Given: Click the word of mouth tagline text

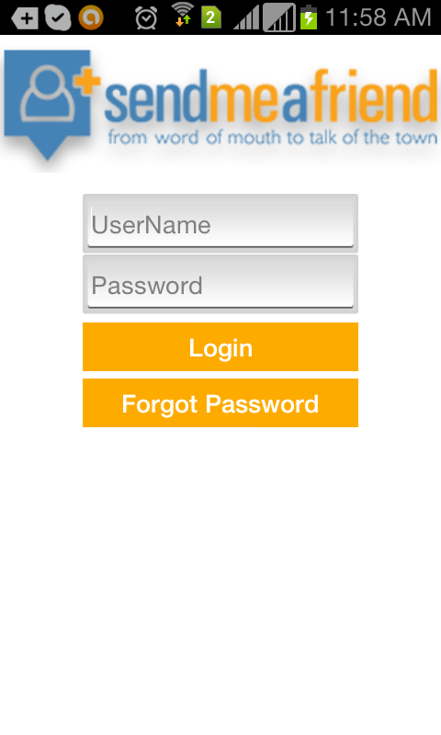Looking at the screenshot, I should pos(272,137).
